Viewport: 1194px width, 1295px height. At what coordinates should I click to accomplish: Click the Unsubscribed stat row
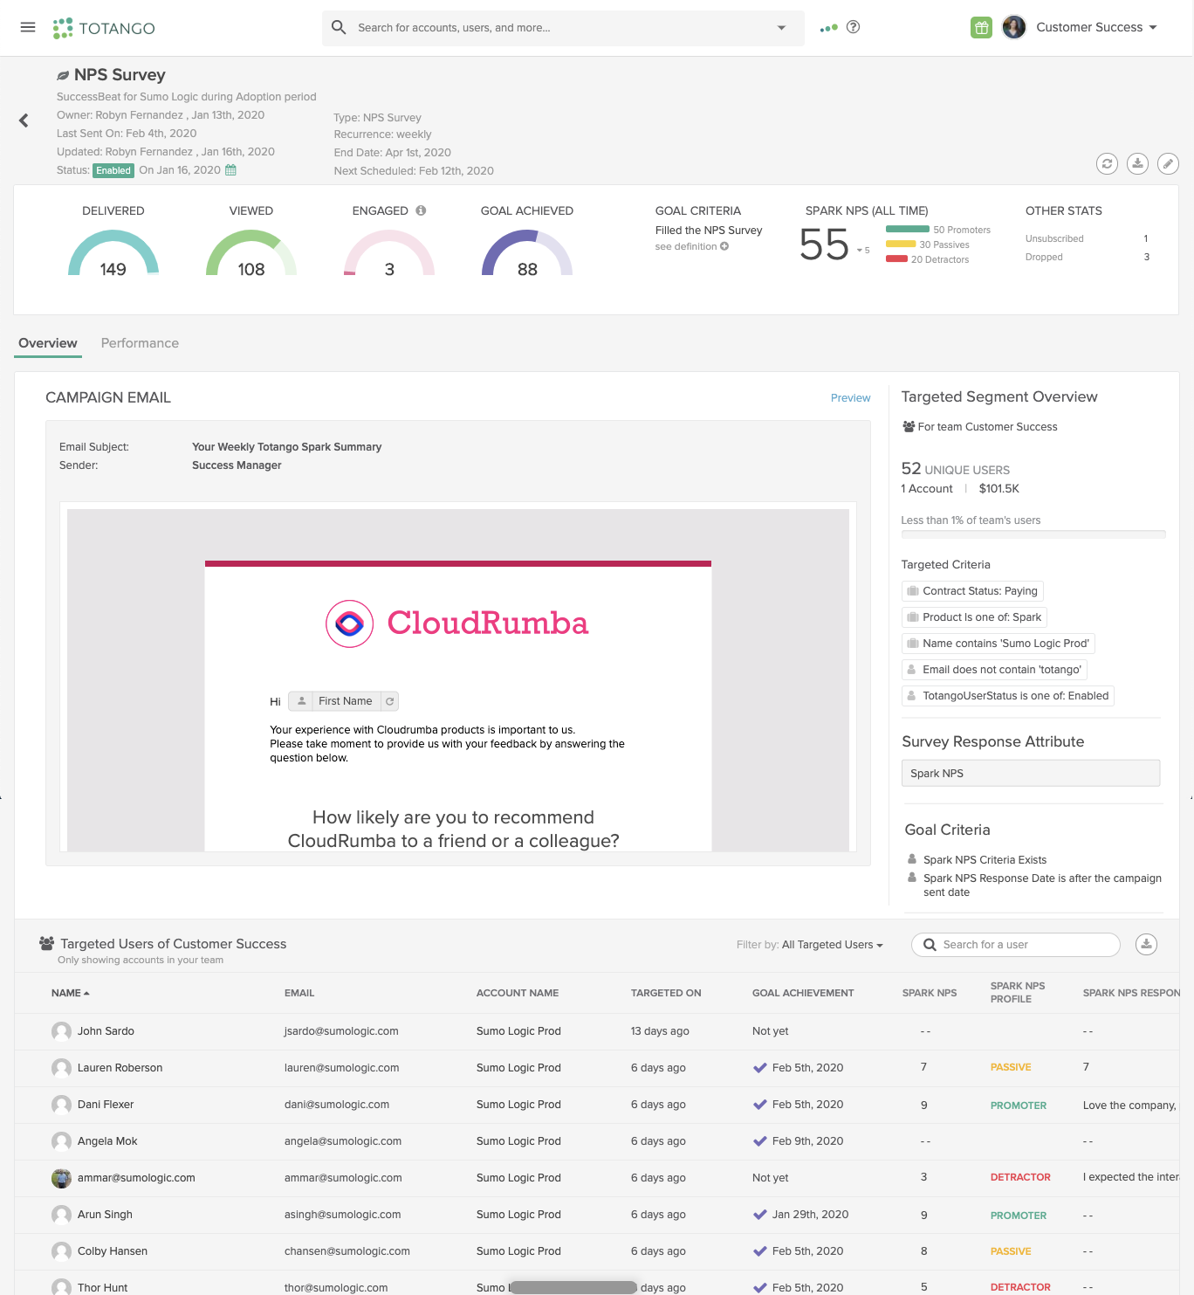pyautogui.click(x=1088, y=238)
